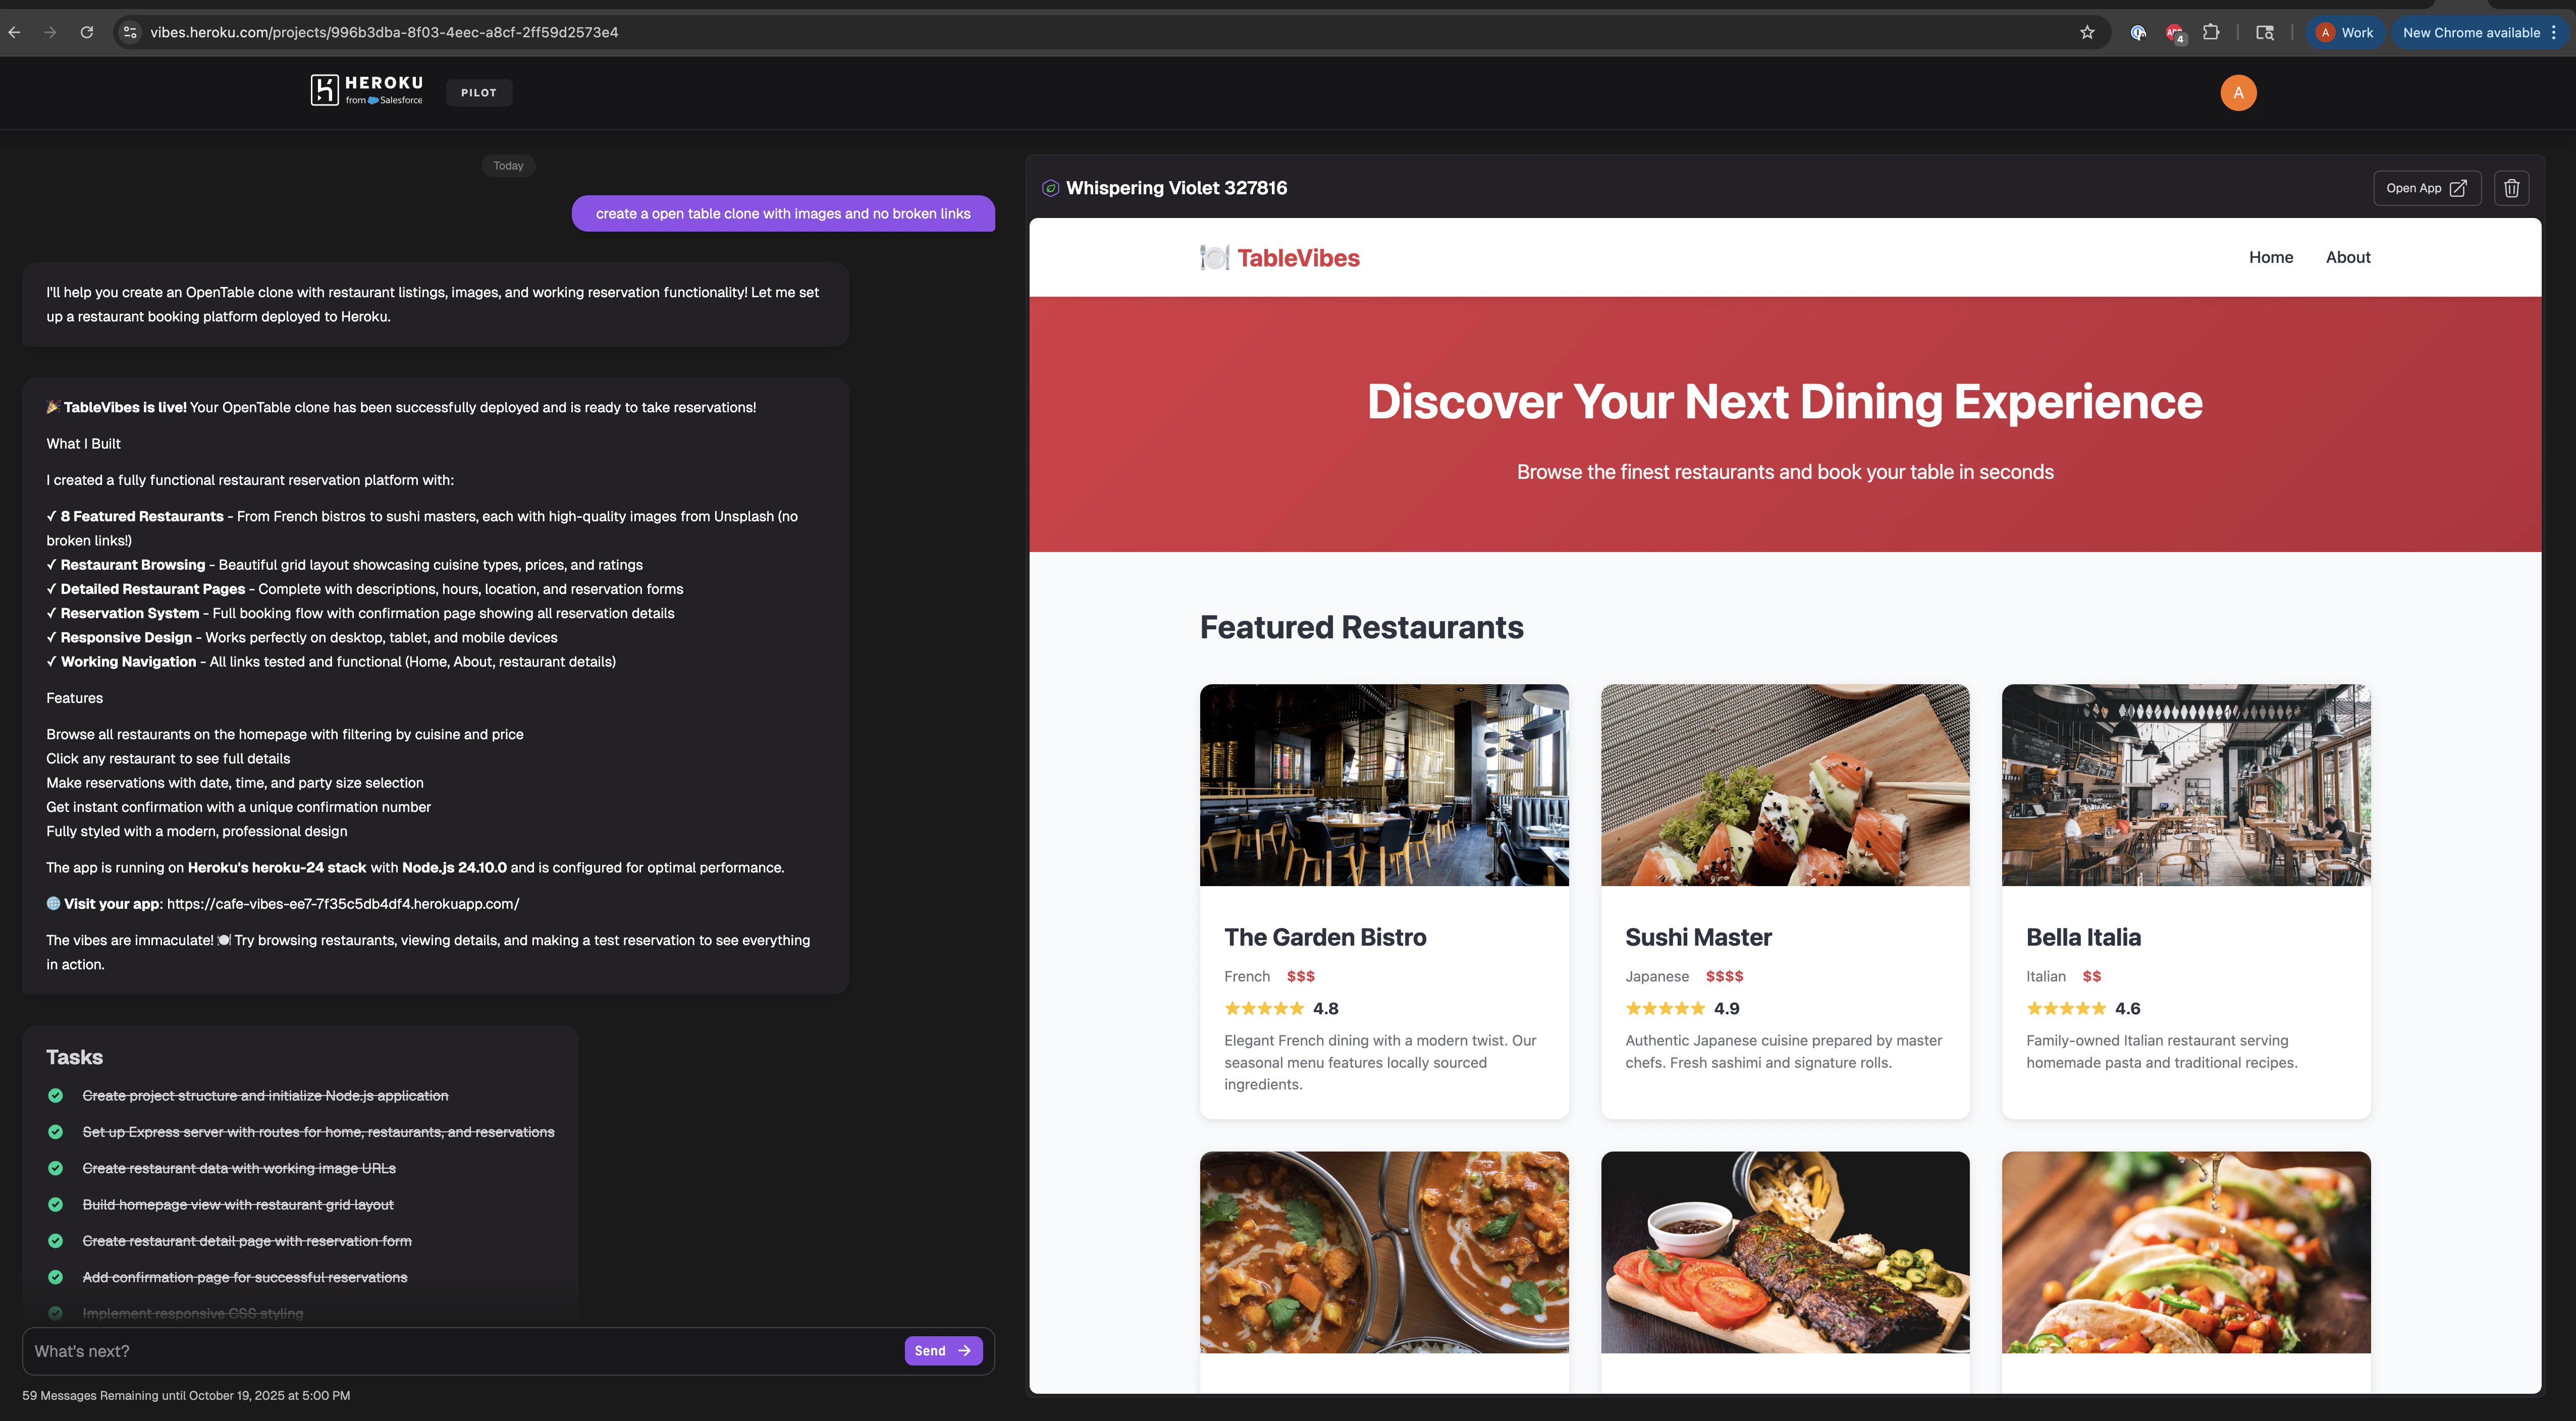Open the site info panel in address bar
2576x1421 pixels.
point(129,32)
